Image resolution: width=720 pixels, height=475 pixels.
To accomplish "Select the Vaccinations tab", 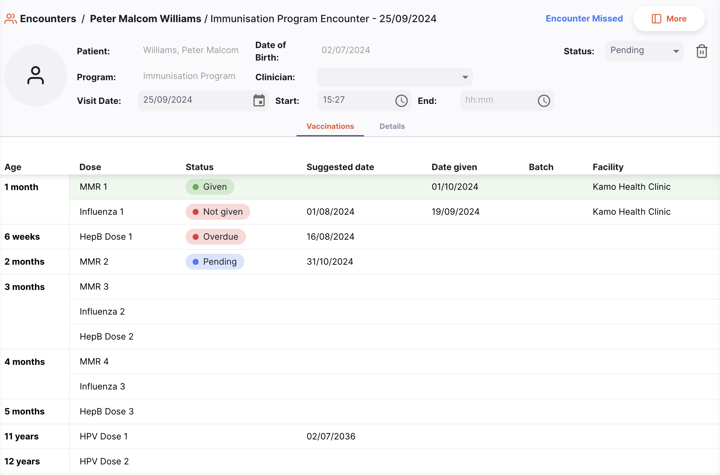I will (x=330, y=126).
